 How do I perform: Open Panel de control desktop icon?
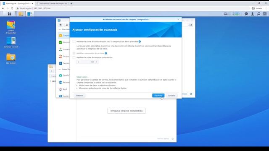tap(11, 42)
